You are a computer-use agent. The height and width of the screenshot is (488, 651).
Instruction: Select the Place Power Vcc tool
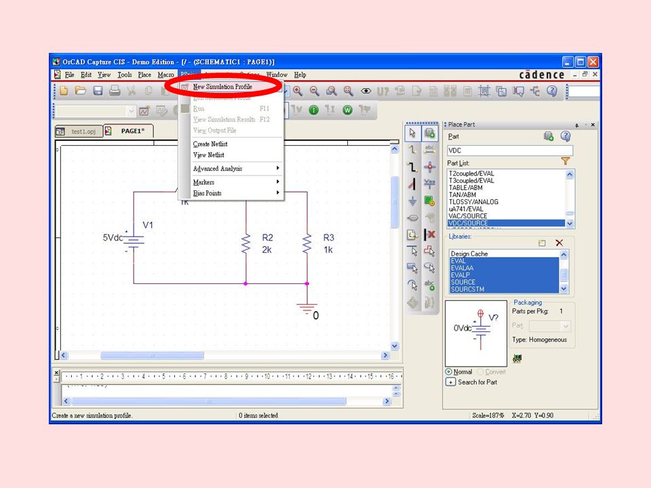[x=429, y=184]
